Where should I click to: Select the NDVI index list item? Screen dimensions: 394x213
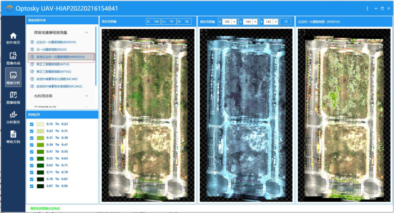(52, 50)
